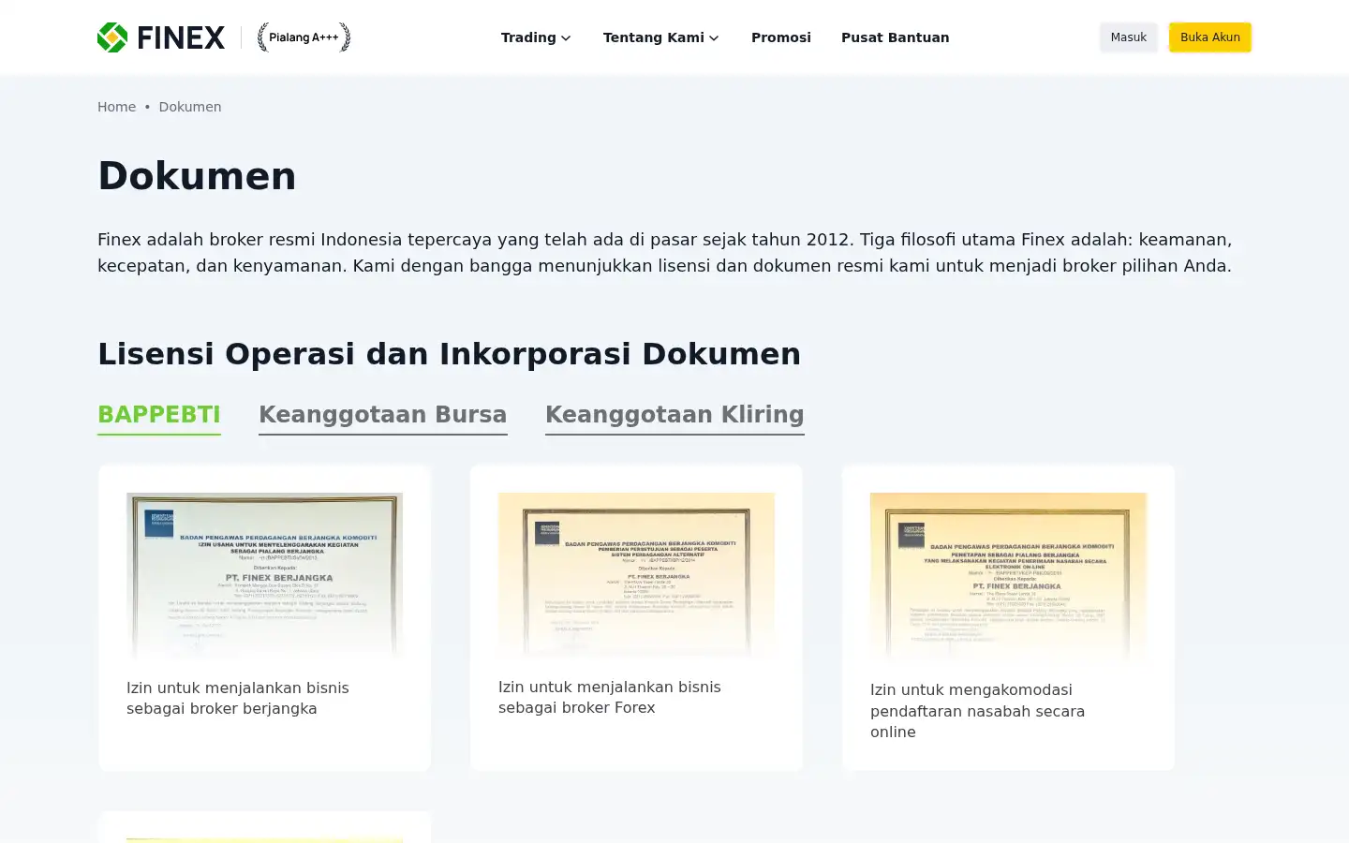
Task: Open the broker berjangka license thumbnail
Action: point(264,575)
